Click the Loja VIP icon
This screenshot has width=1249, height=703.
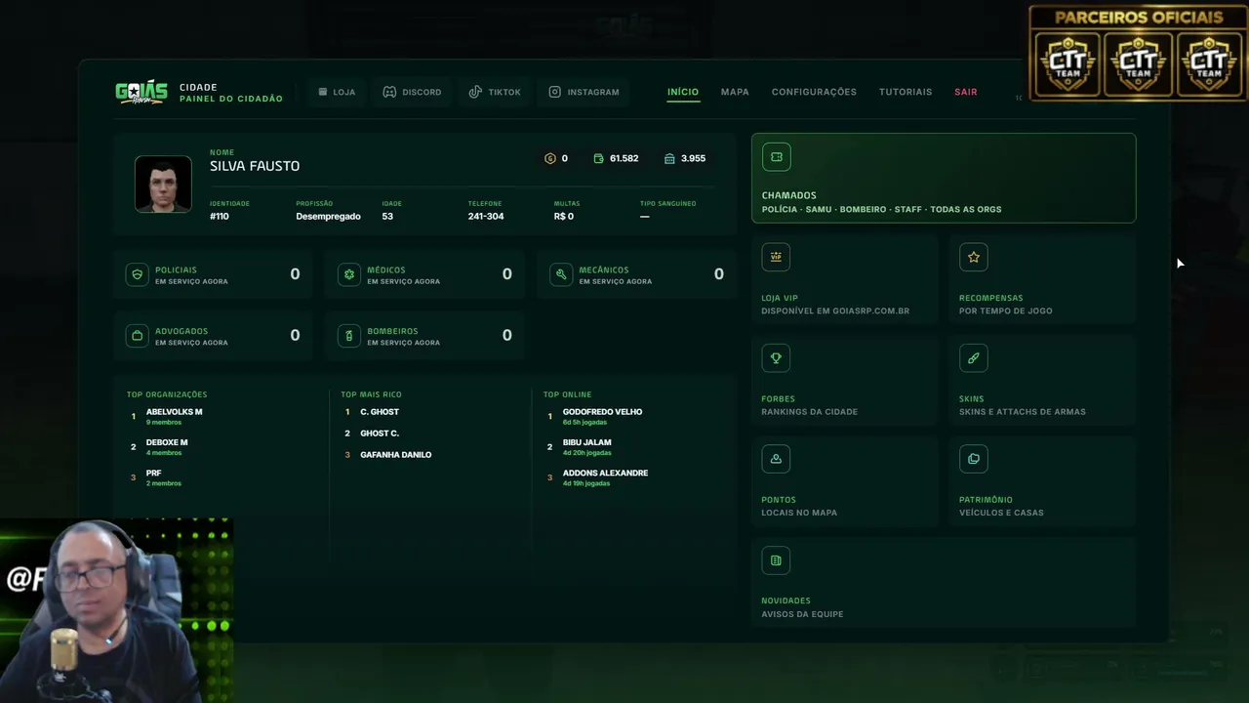776,257
